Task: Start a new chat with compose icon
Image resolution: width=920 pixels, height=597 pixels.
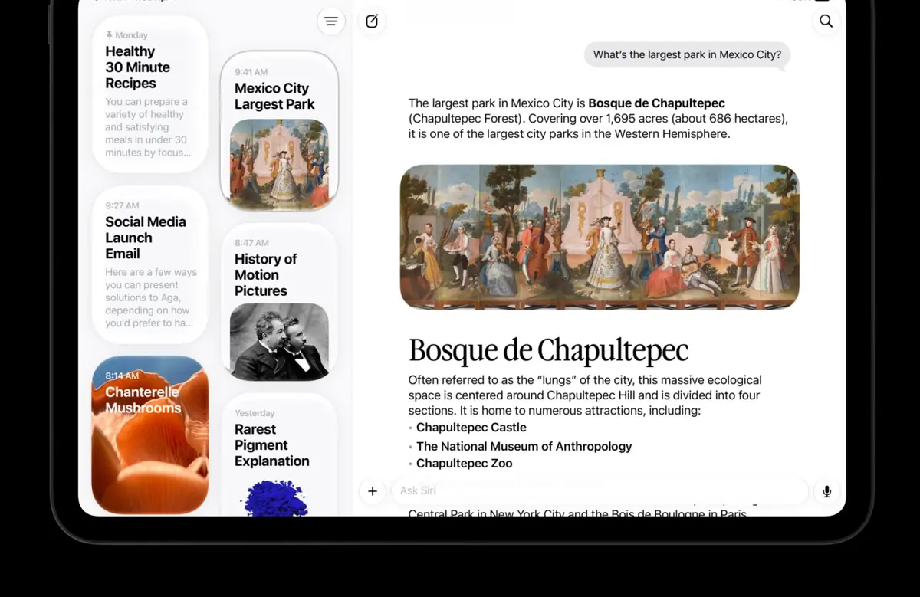Action: coord(372,21)
